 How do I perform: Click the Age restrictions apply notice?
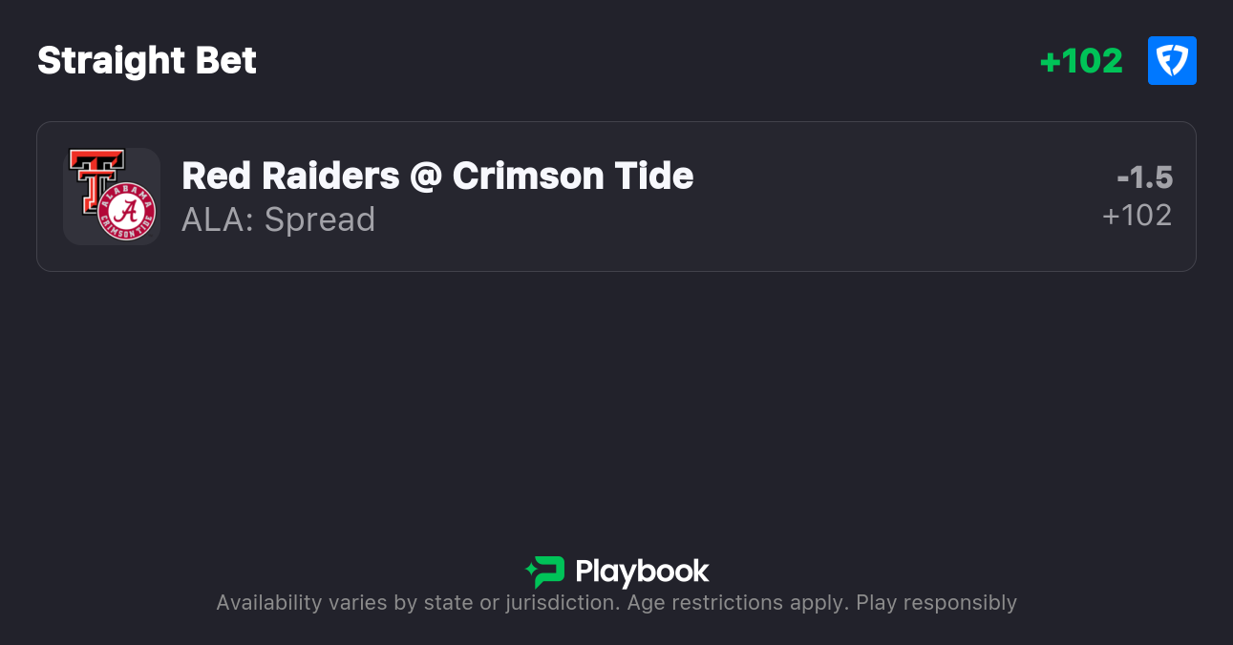pyautogui.click(x=735, y=603)
